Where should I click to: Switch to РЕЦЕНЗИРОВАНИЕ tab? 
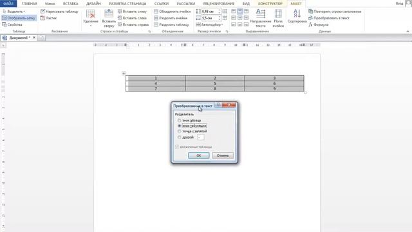point(219,4)
